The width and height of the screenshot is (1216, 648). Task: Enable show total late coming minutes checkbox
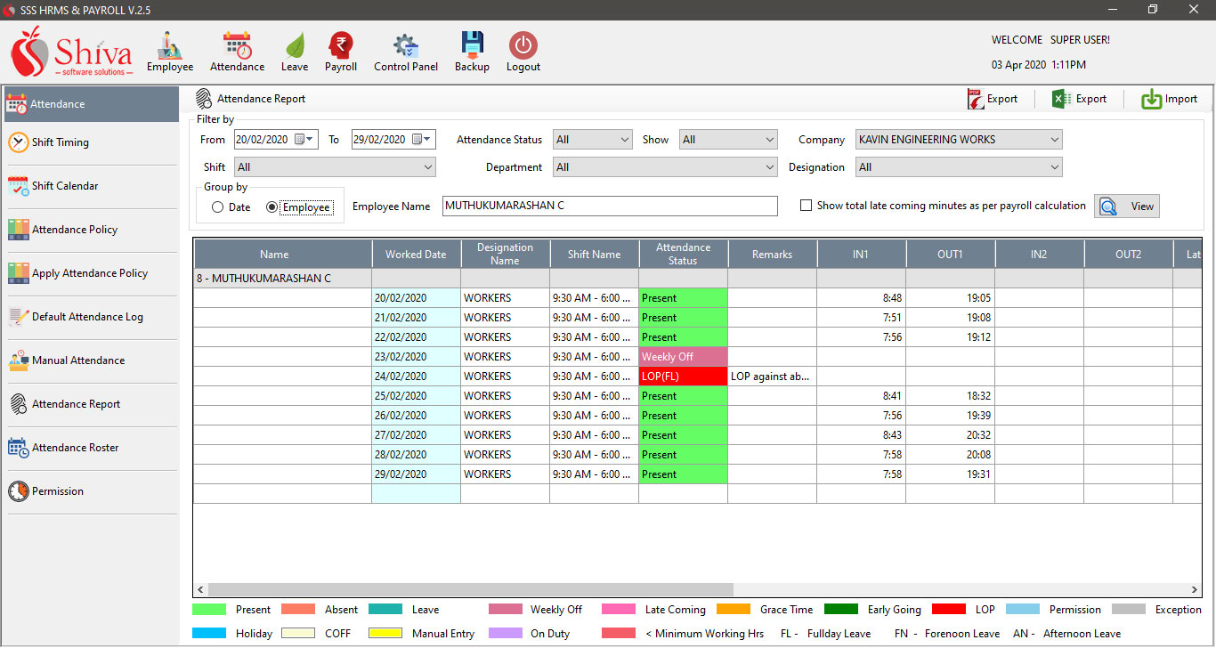(x=807, y=206)
